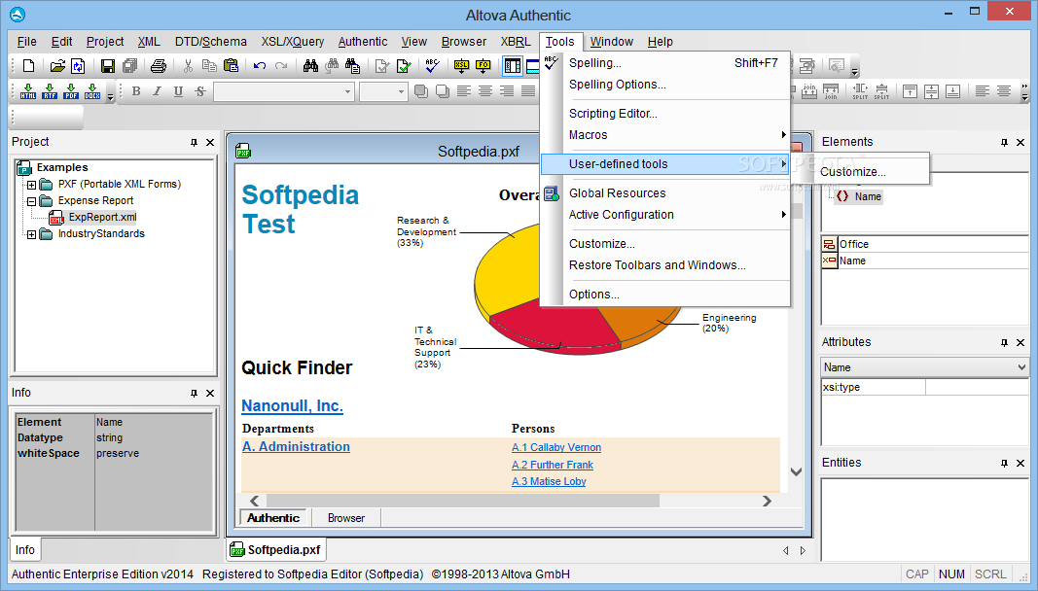Toggle bold text formatting
The image size is (1038, 591).
click(135, 91)
